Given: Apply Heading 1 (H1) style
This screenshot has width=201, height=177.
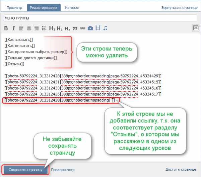Looking at the screenshot, I should [52, 28].
